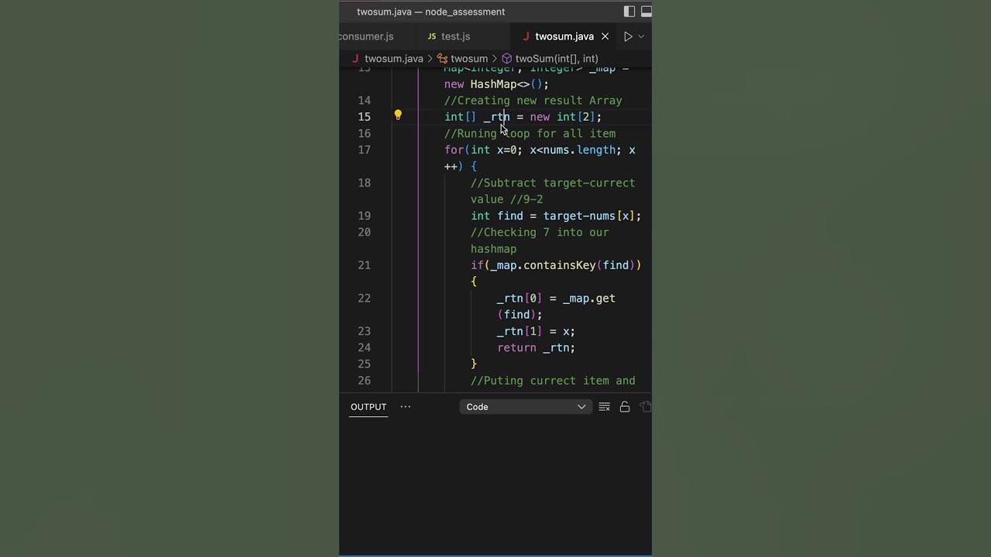Toggle the primary sidebar layout icon
991x557 pixels.
click(x=629, y=12)
